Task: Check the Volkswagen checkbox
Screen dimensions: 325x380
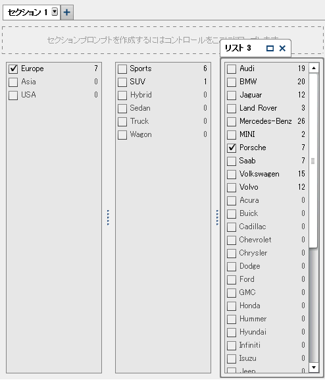Action: pyautogui.click(x=232, y=175)
